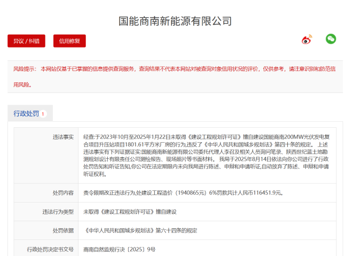Select the 违法事实 row label
This screenshot has height=256, width=347.
[x=63, y=137]
